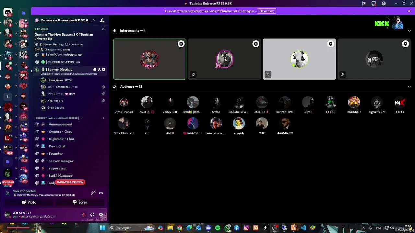This screenshot has width=415, height=233.
Task: Share screen with Écran button
Action: tap(80, 202)
